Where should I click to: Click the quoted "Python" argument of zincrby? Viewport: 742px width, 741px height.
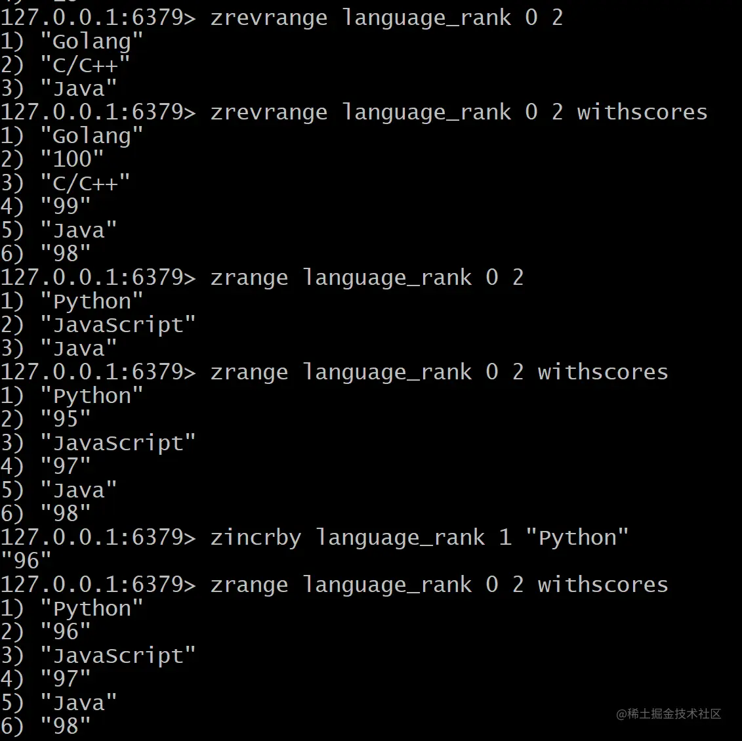click(577, 538)
